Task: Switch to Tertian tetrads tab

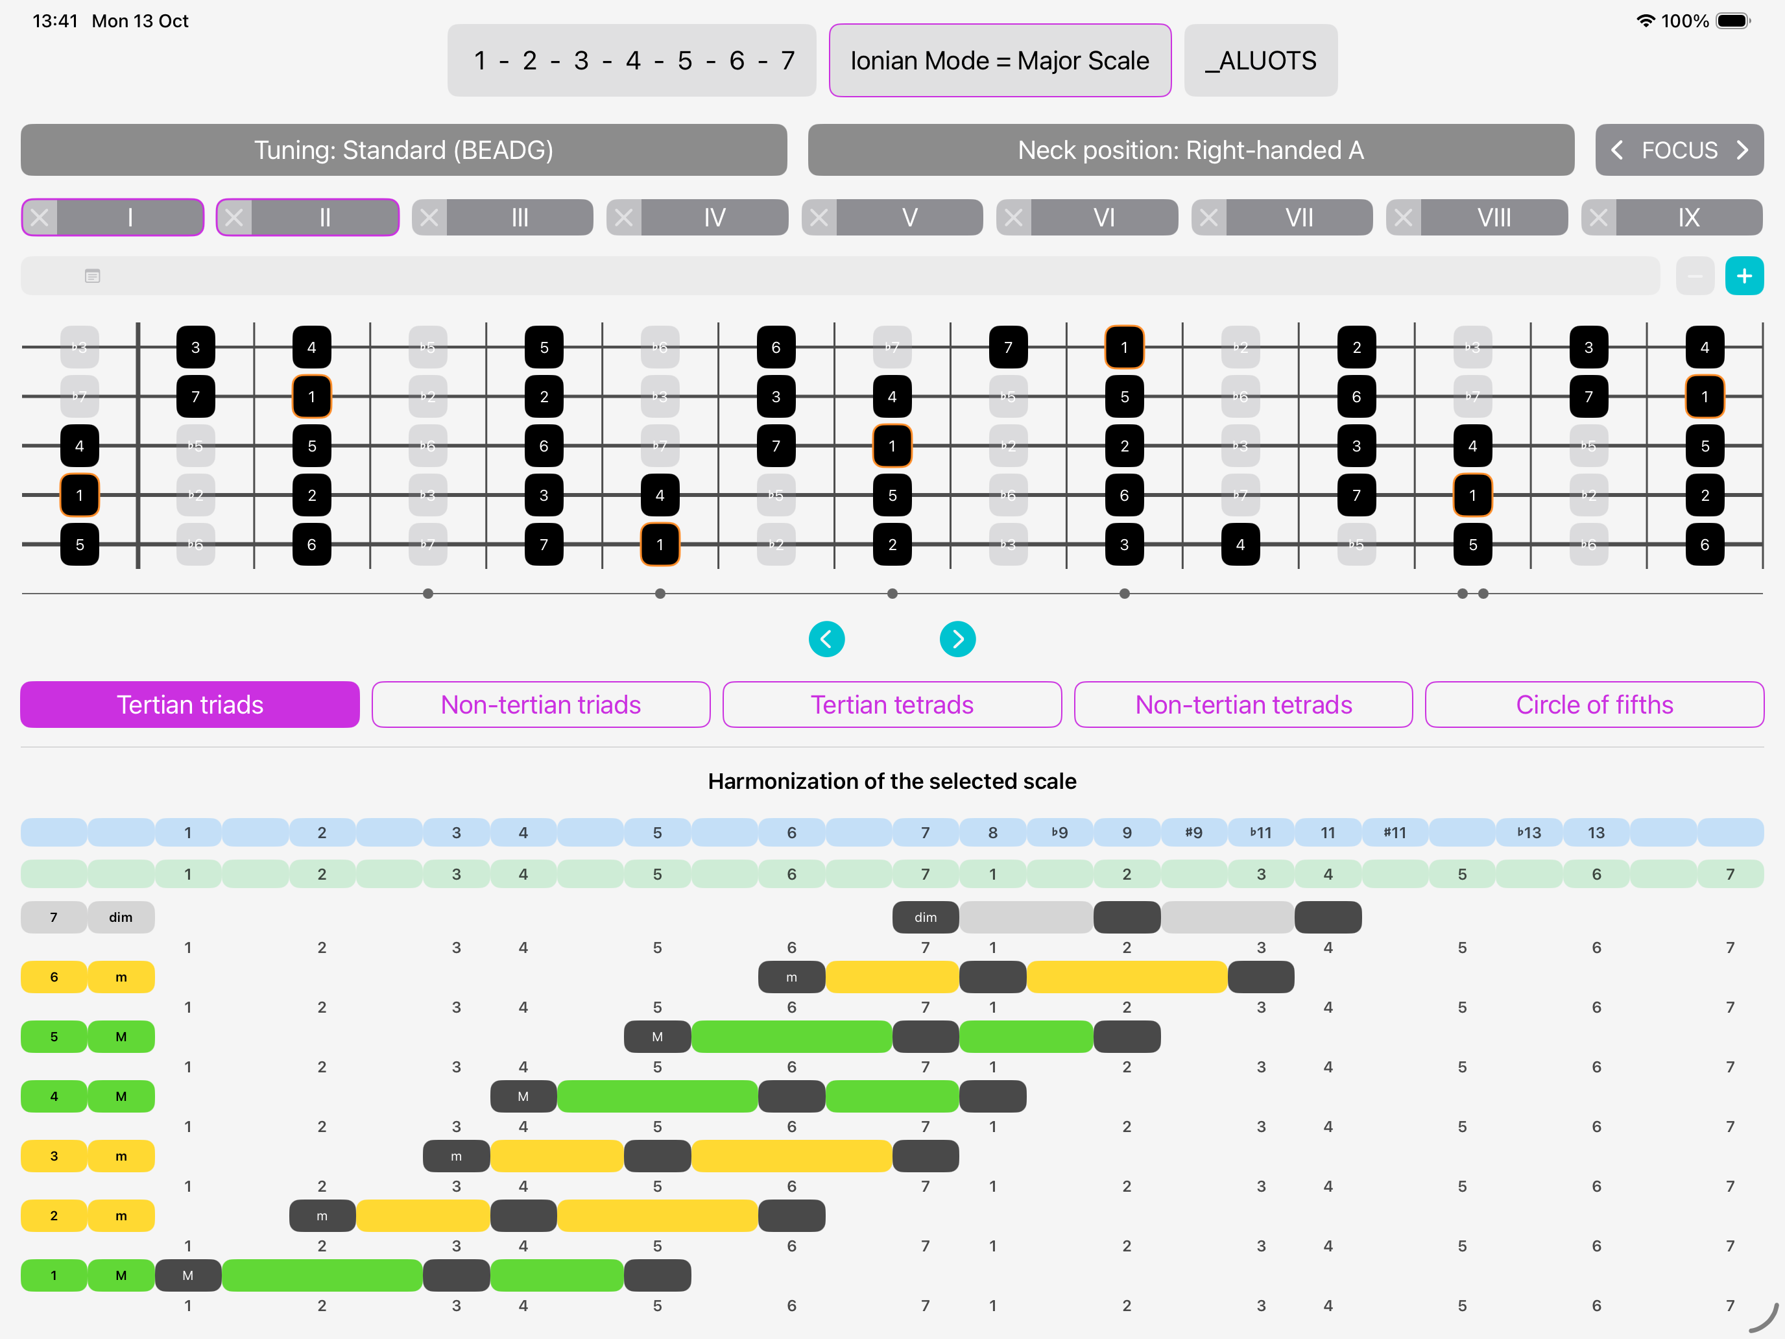Action: (892, 705)
